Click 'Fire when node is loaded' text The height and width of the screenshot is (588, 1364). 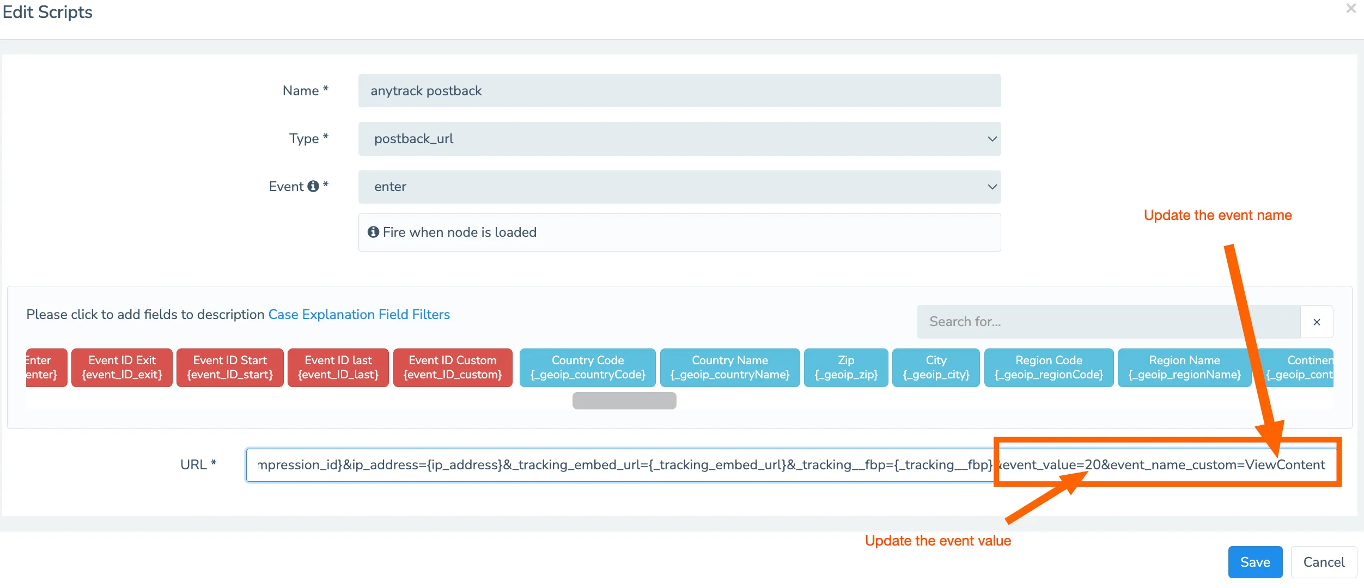click(459, 232)
